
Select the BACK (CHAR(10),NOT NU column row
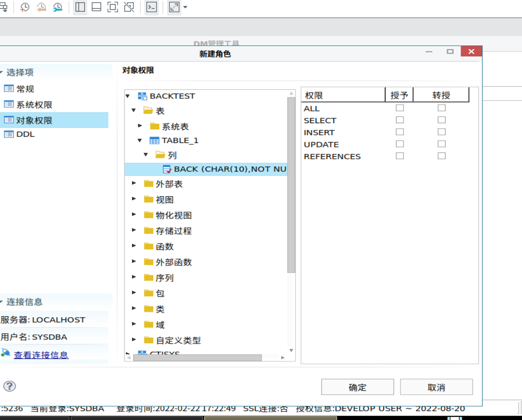[206, 169]
